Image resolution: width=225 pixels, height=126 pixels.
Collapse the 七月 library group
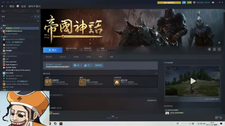click(2, 53)
